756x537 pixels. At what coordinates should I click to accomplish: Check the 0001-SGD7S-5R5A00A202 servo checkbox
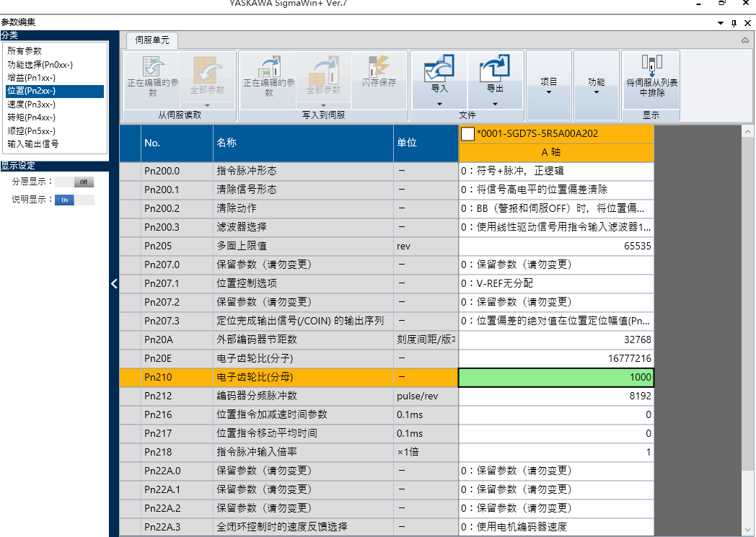pyautogui.click(x=467, y=133)
